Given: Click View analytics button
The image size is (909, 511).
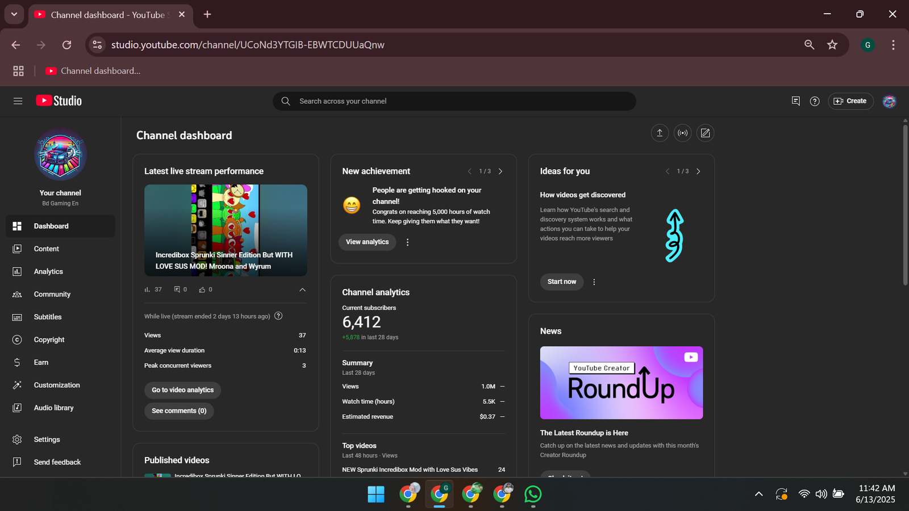Looking at the screenshot, I should [x=367, y=242].
